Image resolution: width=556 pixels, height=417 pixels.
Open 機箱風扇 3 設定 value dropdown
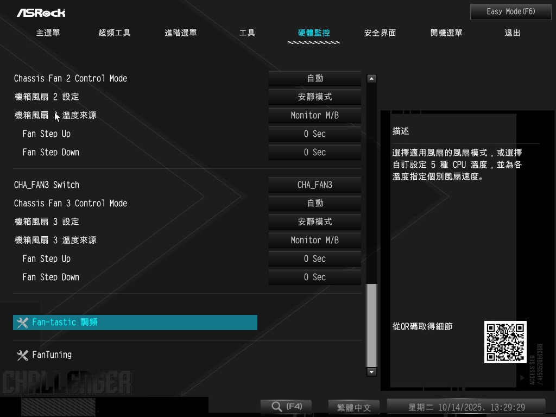pos(315,222)
